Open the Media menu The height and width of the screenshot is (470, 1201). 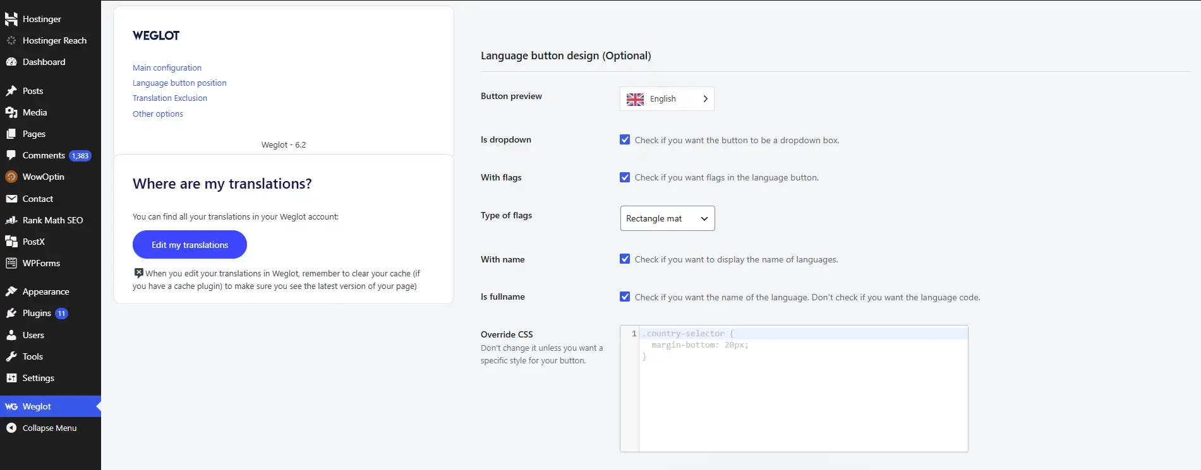pyautogui.click(x=51, y=112)
